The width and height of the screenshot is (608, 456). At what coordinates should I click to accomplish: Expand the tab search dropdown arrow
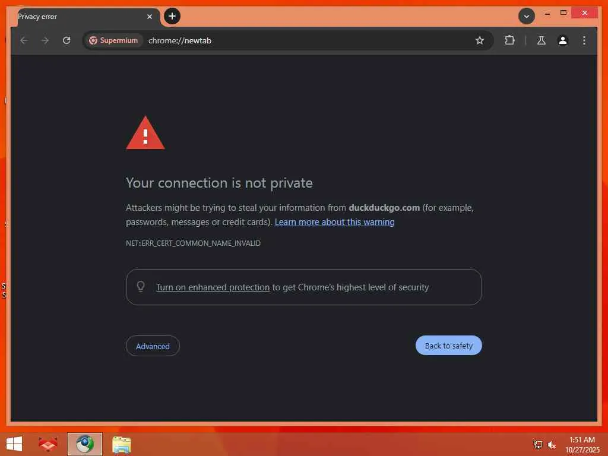(x=527, y=16)
